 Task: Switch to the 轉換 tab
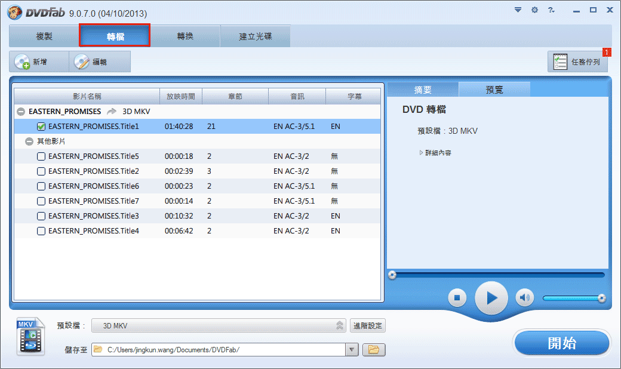coord(185,36)
